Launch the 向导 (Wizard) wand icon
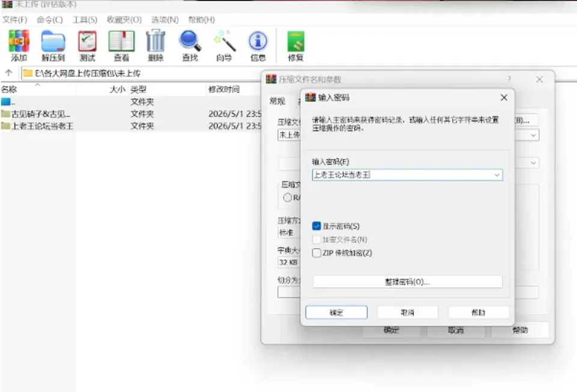577x392 pixels. tap(224, 46)
